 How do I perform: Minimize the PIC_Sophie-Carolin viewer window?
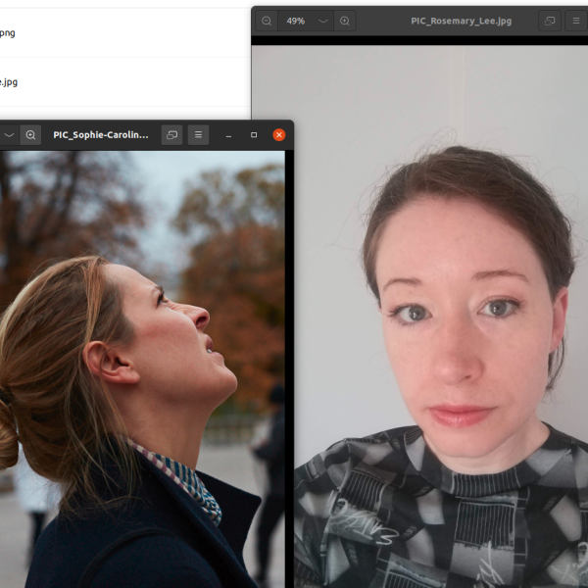pyautogui.click(x=229, y=135)
